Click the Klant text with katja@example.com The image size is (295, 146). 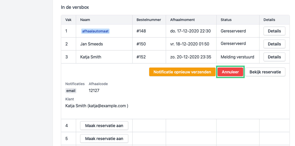pos(97,106)
